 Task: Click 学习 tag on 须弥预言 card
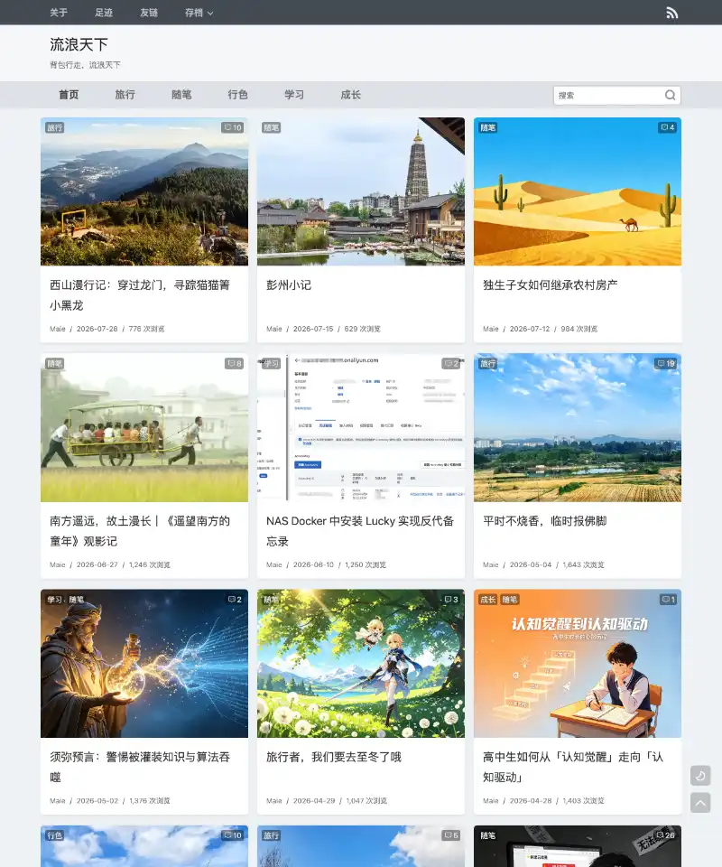(x=55, y=600)
